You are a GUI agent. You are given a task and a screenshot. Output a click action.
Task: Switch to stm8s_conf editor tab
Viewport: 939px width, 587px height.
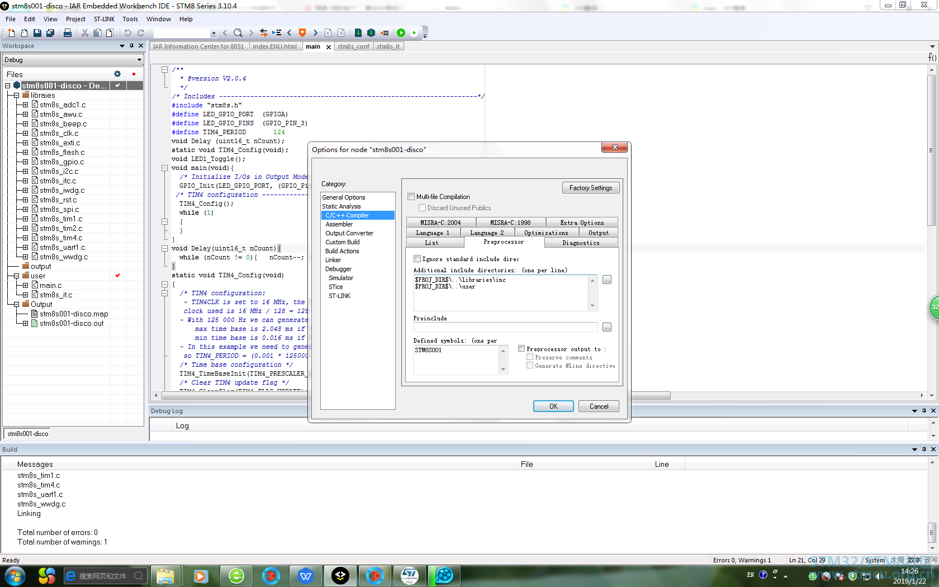[353, 46]
